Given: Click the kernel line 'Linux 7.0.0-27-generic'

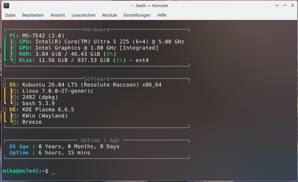Looking at the screenshot, I should [58, 91].
